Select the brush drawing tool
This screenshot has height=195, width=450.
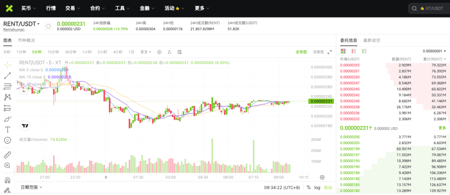[8, 119]
